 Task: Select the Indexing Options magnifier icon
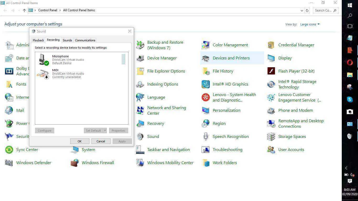140,84
